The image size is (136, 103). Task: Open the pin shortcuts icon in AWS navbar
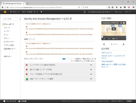41,12
